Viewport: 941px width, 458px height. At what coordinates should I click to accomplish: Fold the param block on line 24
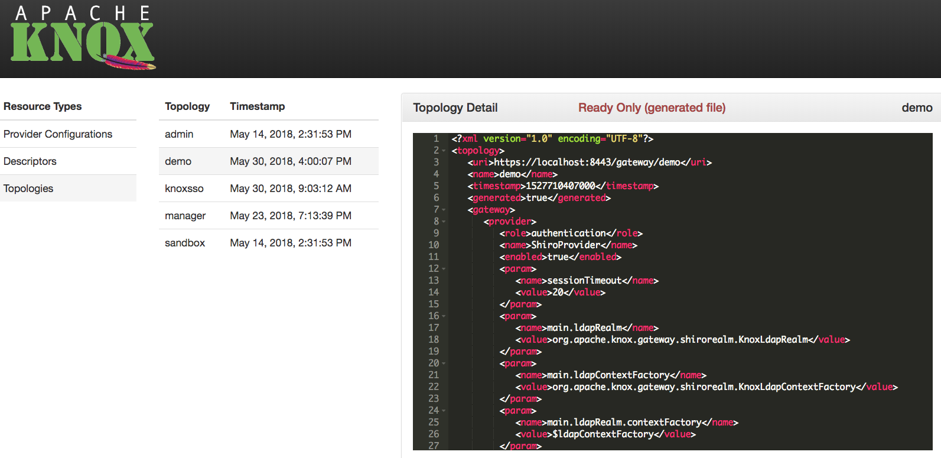click(444, 411)
